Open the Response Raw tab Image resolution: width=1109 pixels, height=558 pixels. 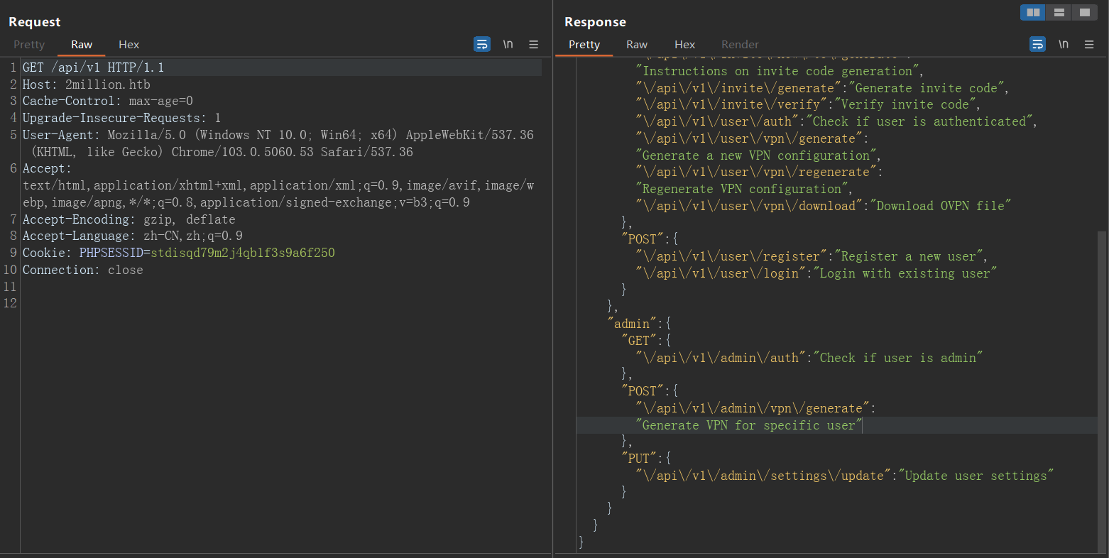coord(637,44)
